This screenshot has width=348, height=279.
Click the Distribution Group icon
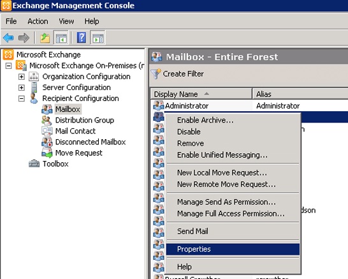(x=47, y=120)
